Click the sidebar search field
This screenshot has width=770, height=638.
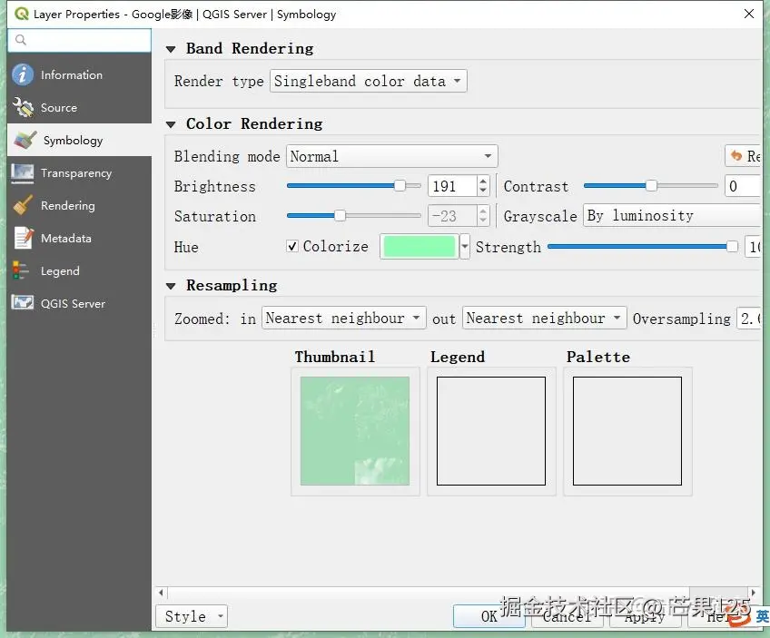[80, 40]
